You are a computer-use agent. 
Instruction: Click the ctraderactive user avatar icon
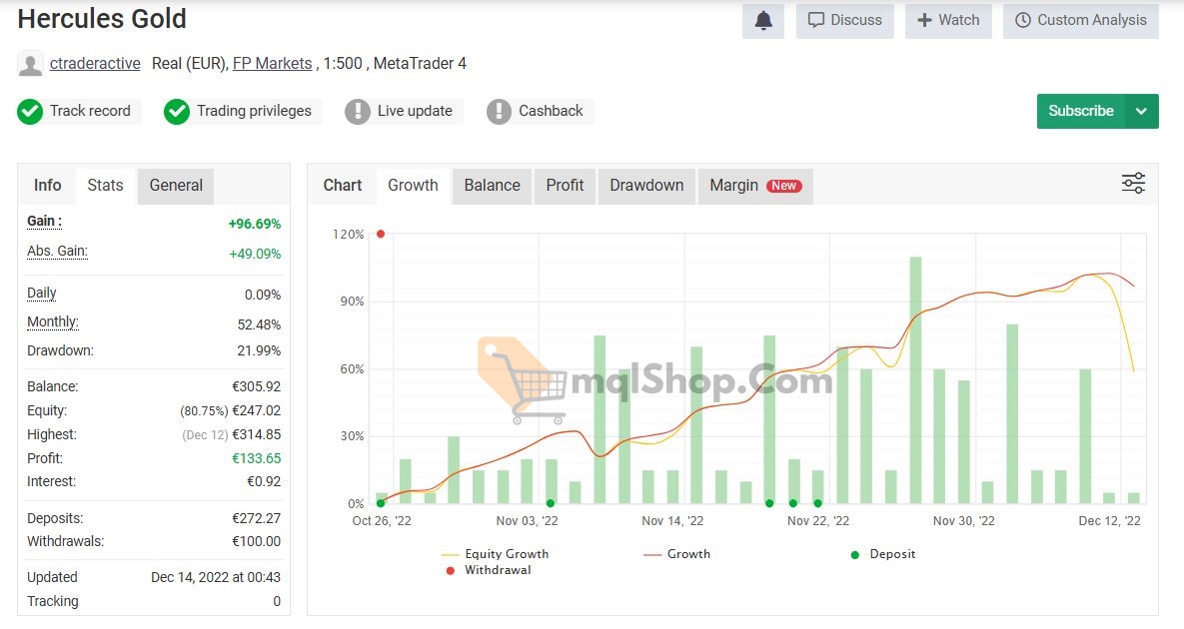pyautogui.click(x=31, y=64)
